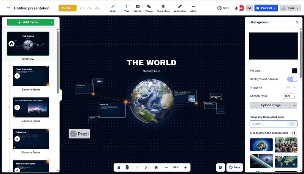Open the Screen ratio 16:9 dropdown
Screen dimensions: 304x174
pyautogui.click(x=290, y=96)
